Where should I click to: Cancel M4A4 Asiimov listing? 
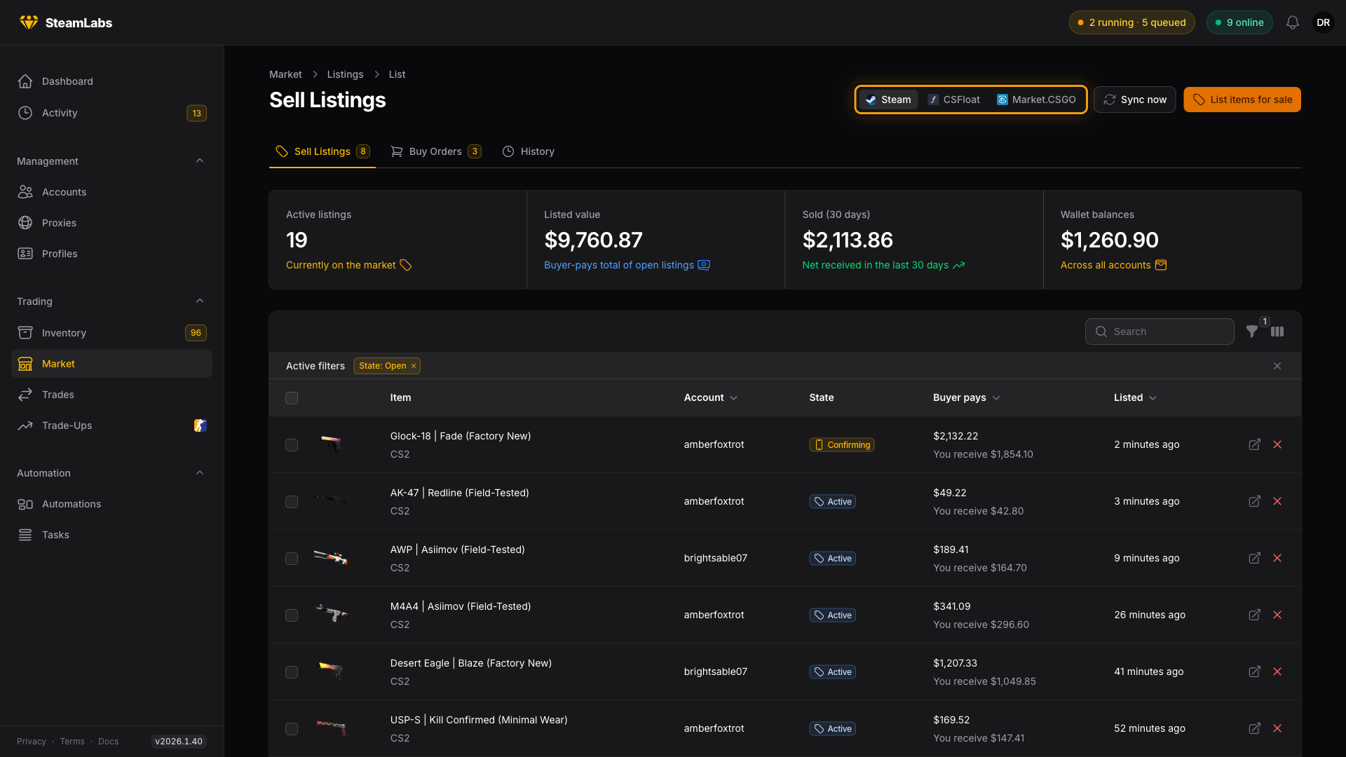pos(1277,615)
